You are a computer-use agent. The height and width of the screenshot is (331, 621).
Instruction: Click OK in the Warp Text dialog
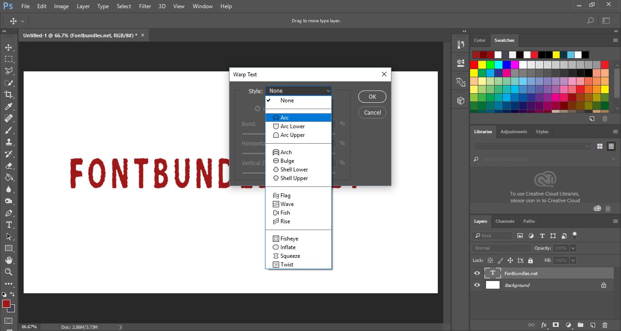pyautogui.click(x=372, y=96)
